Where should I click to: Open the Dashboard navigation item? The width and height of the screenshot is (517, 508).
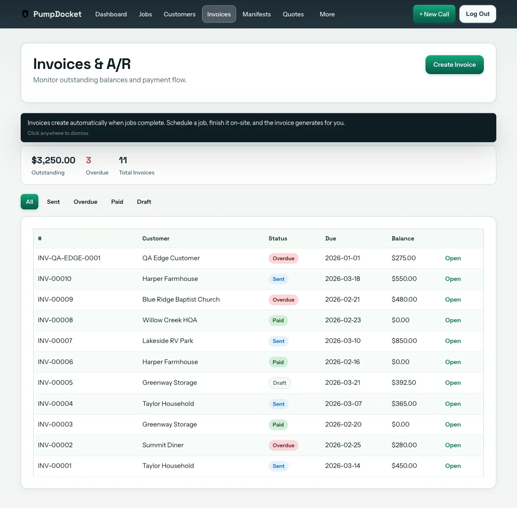[111, 14]
